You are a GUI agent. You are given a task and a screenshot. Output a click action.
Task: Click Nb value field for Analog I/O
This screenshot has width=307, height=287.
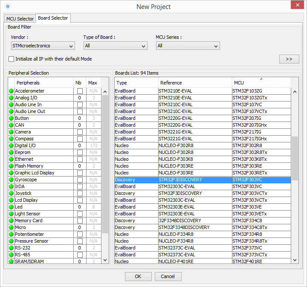80,98
